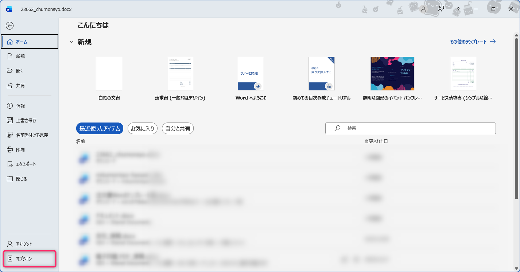Image resolution: width=520 pixels, height=272 pixels.
Task: Click the 上書き保存 save icon
Action: coord(10,120)
